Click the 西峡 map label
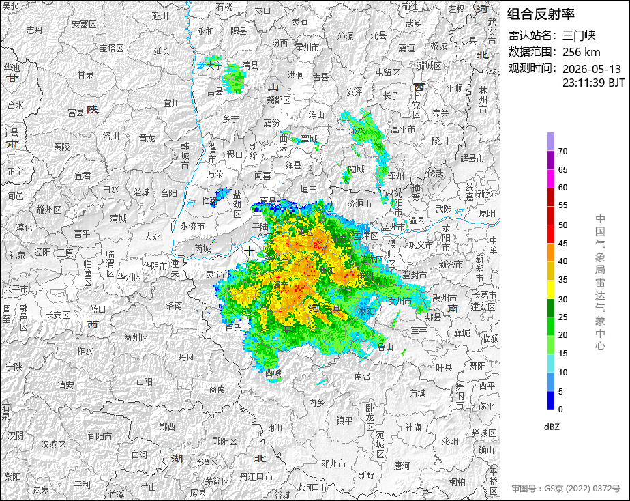The image size is (630, 501). coord(273,373)
